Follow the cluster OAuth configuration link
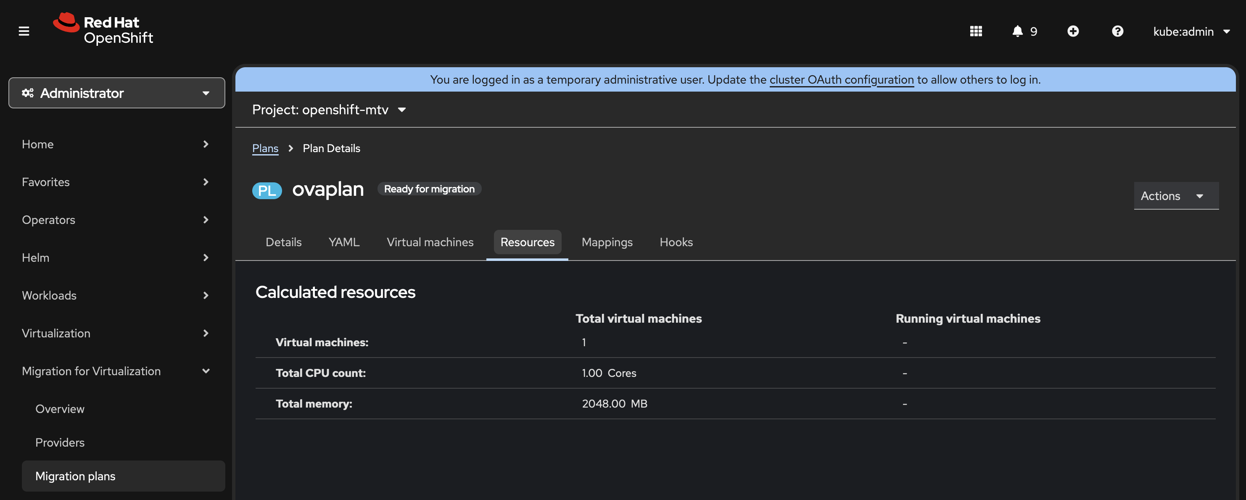Screen dimensions: 1246x500 coord(841,80)
